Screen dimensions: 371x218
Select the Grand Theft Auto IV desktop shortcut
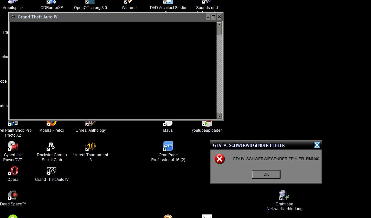click(52, 174)
